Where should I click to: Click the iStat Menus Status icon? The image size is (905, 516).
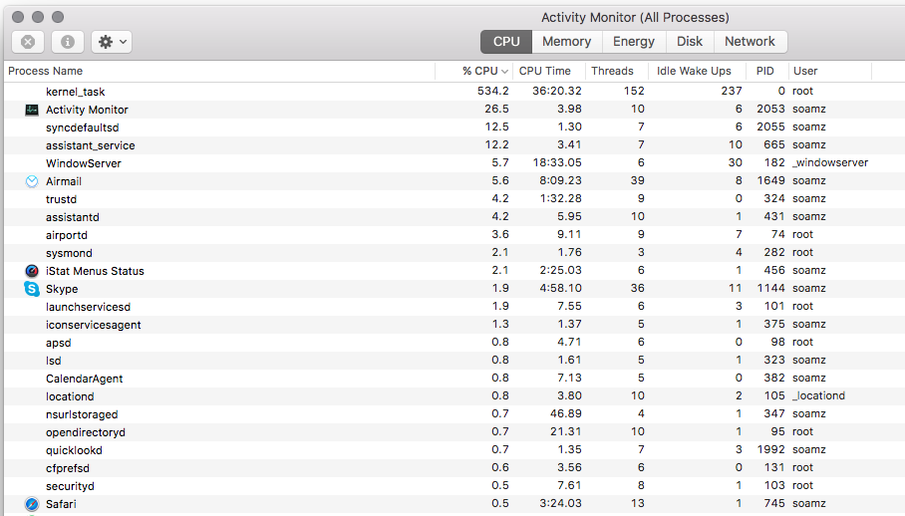tap(32, 271)
